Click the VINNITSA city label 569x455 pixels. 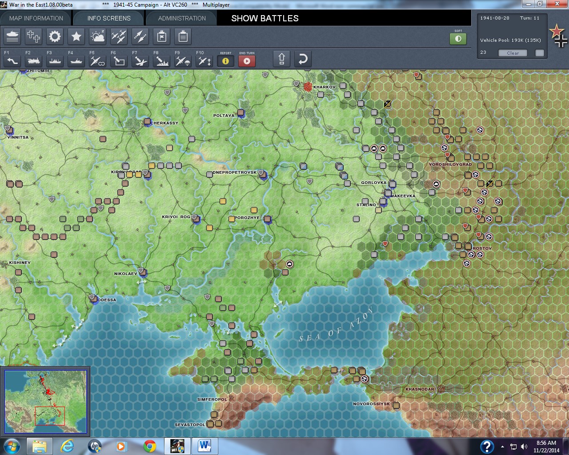(18, 137)
